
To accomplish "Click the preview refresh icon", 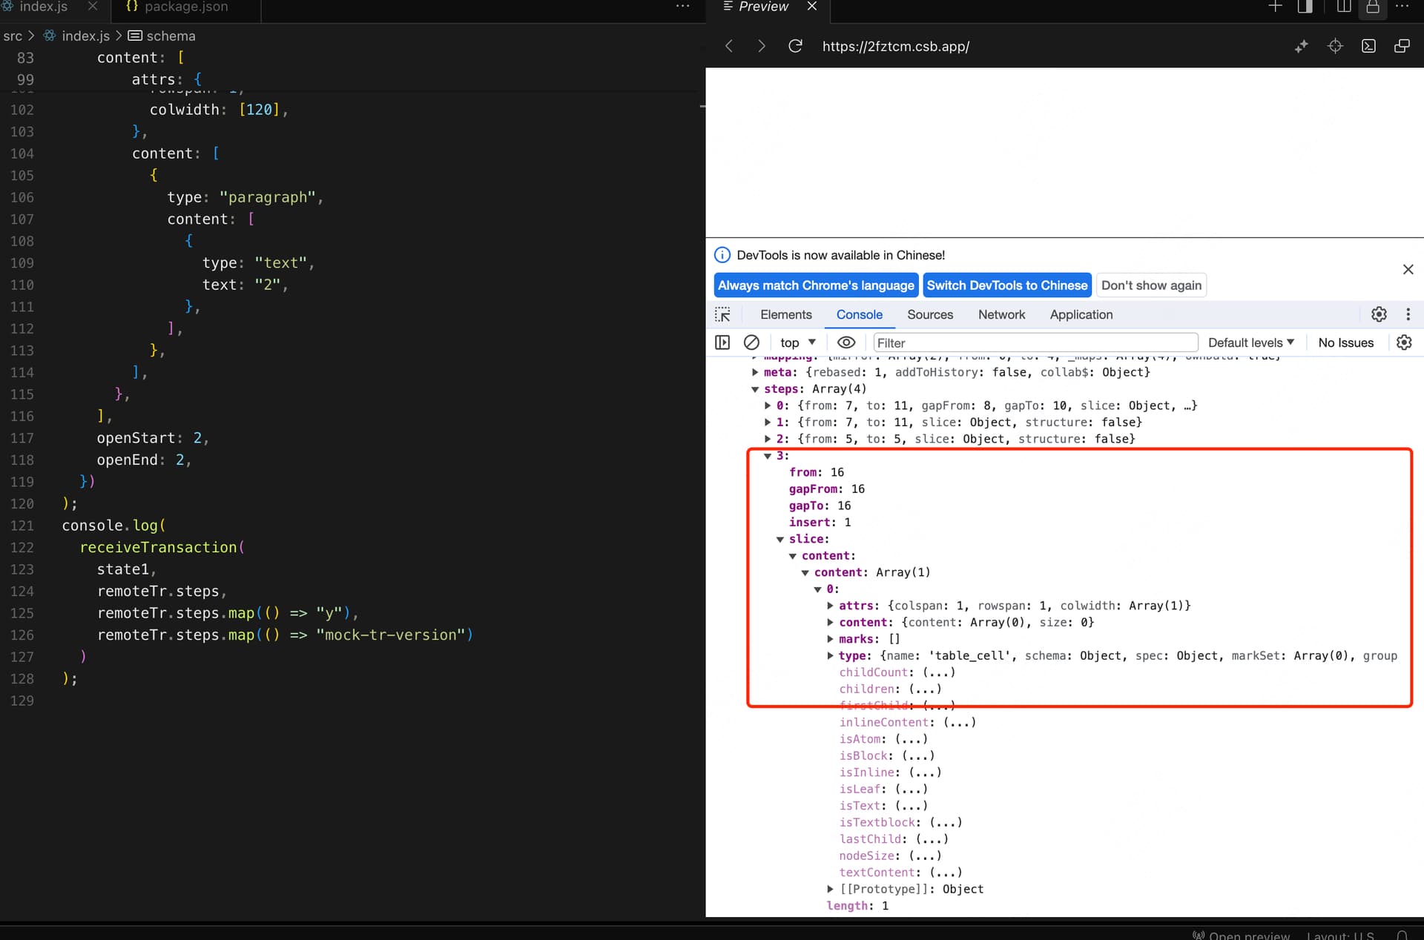I will click(x=795, y=46).
